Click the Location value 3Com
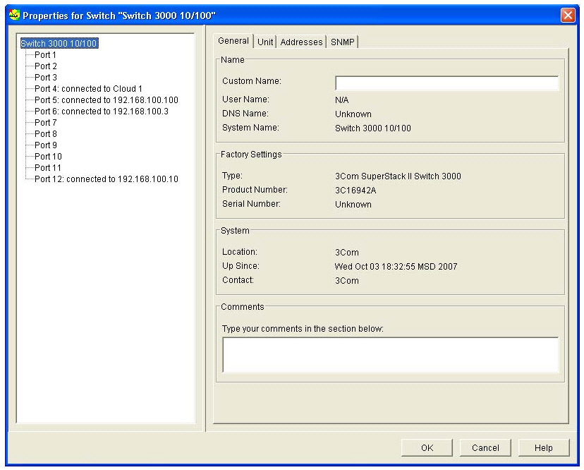 (347, 253)
